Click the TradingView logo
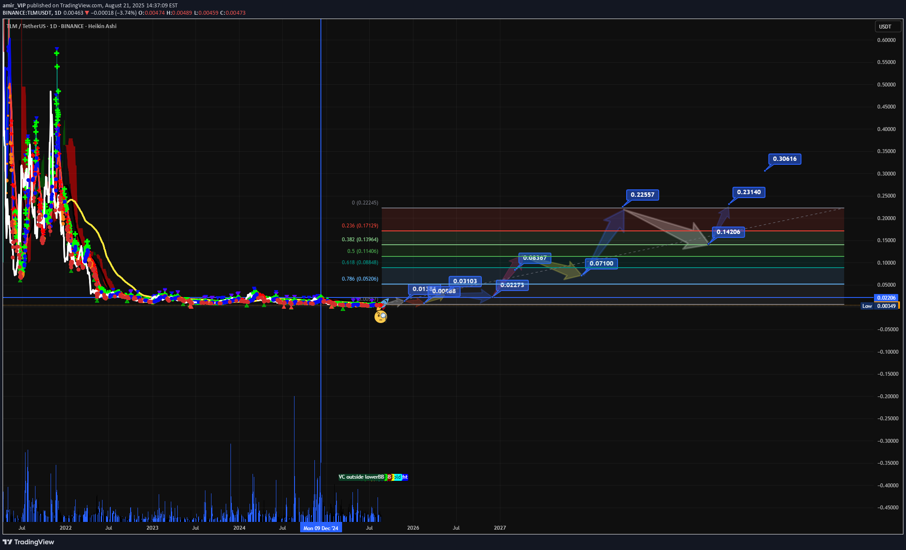 (29, 542)
